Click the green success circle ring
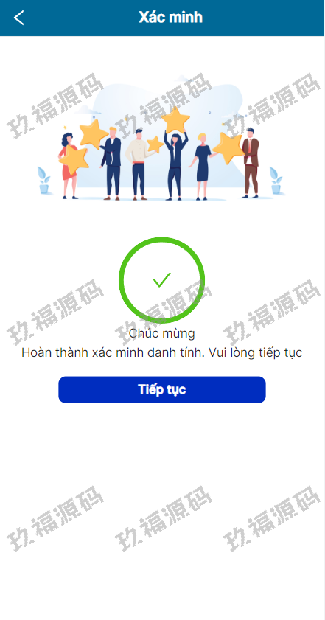 pos(161,280)
